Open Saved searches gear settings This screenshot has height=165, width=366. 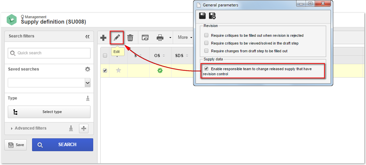coord(87,69)
